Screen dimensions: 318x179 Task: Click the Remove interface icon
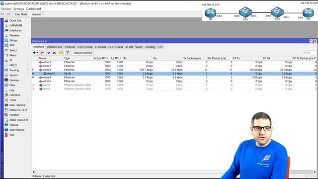[x=42, y=53]
